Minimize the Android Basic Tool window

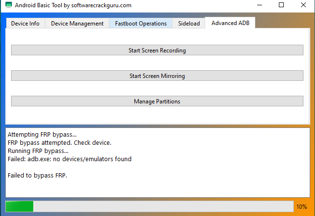(x=260, y=5)
